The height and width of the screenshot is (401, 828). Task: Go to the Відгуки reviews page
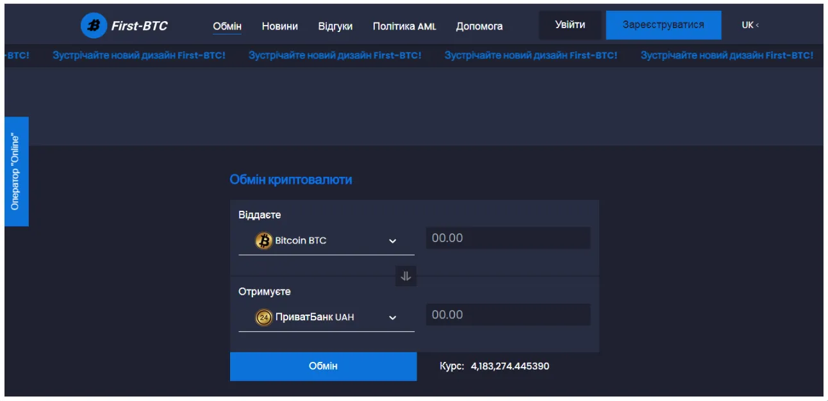click(335, 26)
